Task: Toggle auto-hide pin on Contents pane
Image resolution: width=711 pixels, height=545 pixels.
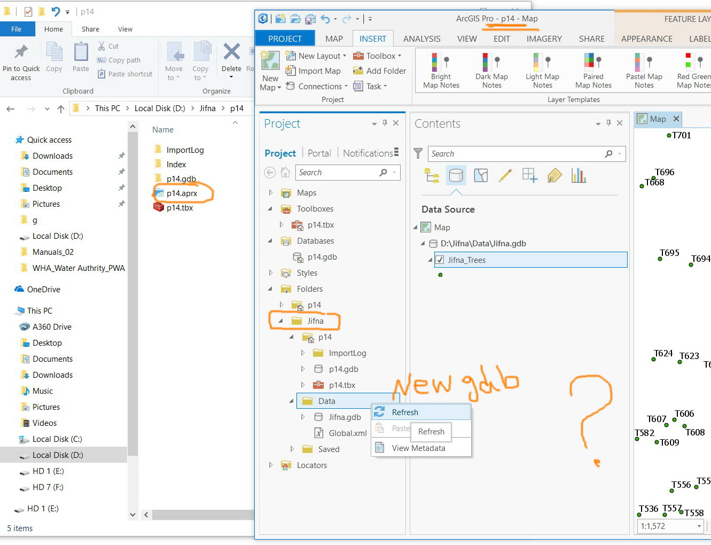Action: [608, 123]
